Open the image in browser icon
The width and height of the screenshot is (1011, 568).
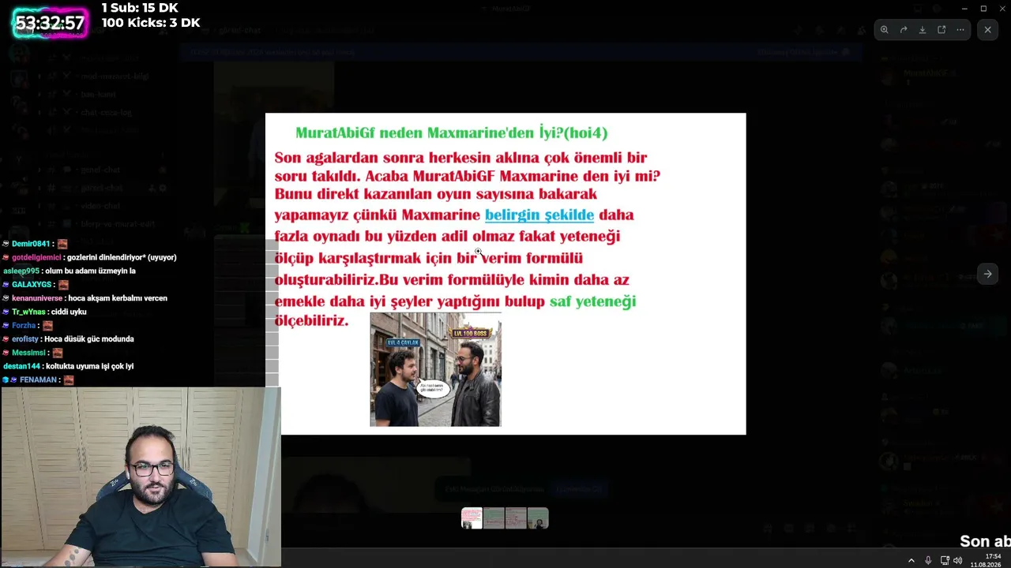pos(941,30)
